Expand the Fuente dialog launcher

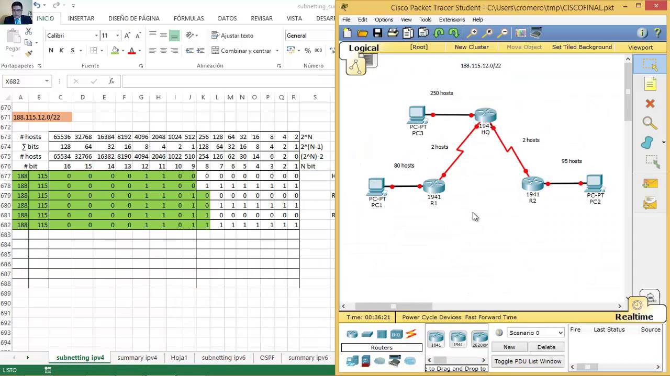pos(141,66)
